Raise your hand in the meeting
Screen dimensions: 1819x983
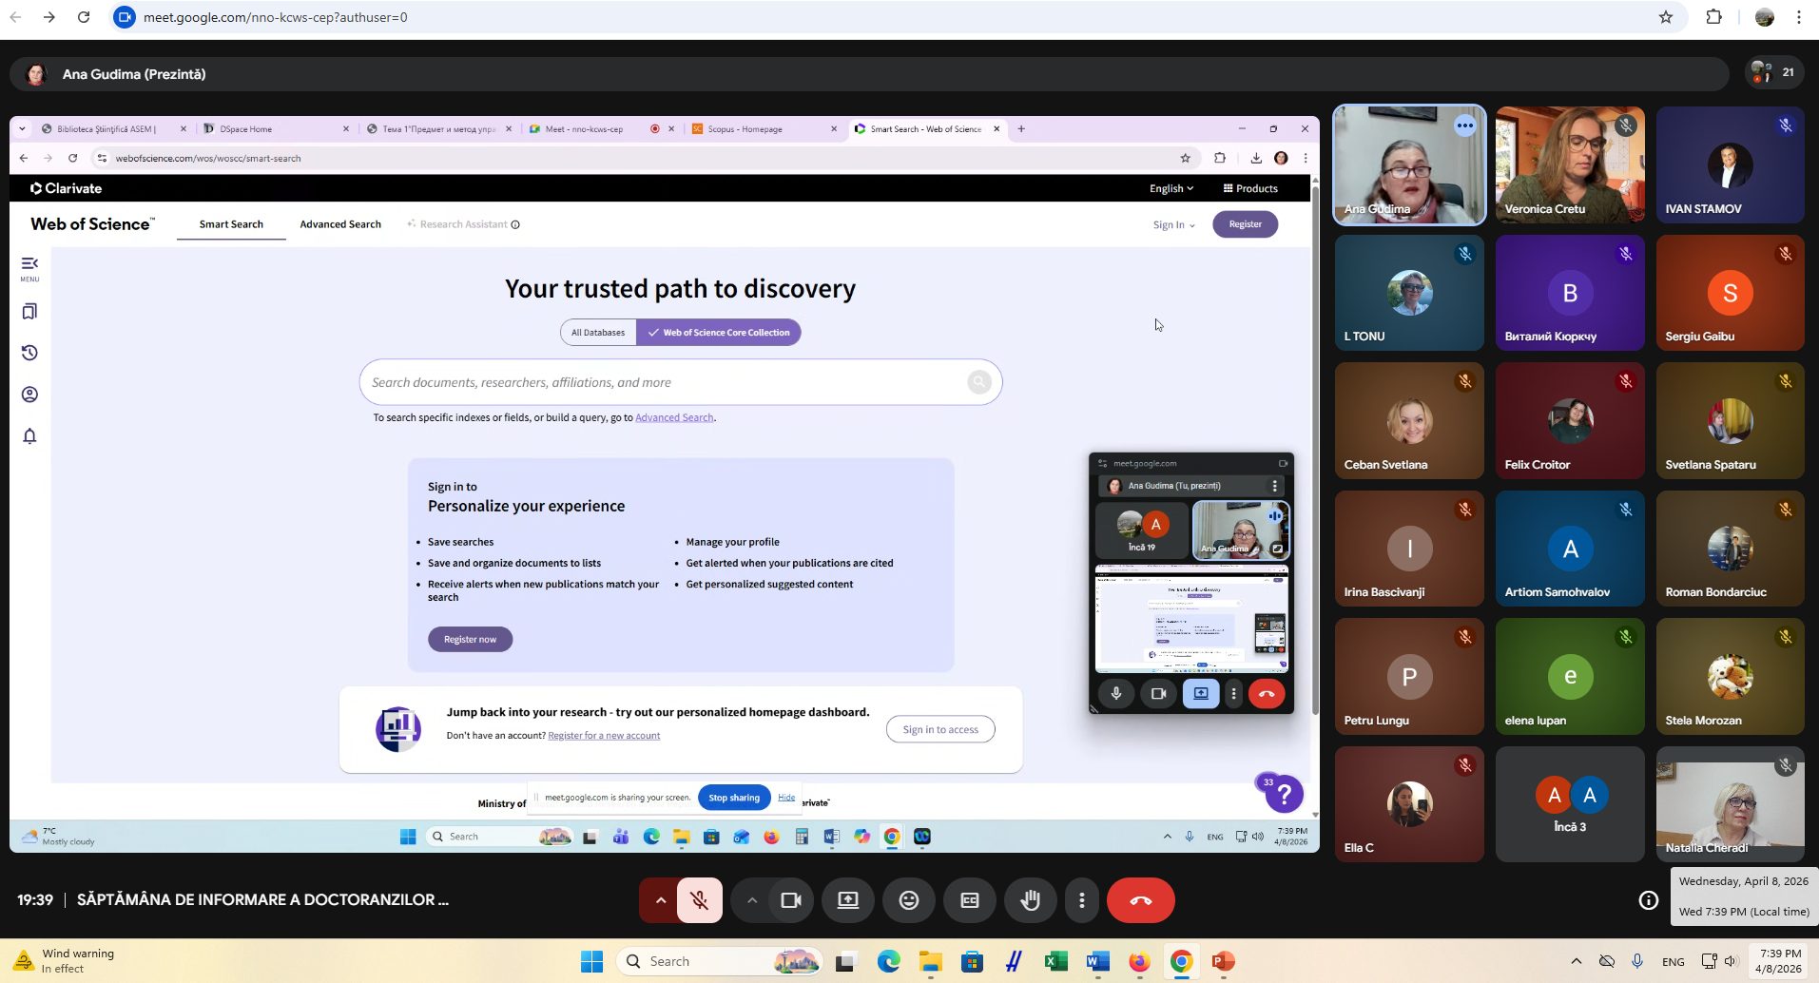tap(1030, 900)
